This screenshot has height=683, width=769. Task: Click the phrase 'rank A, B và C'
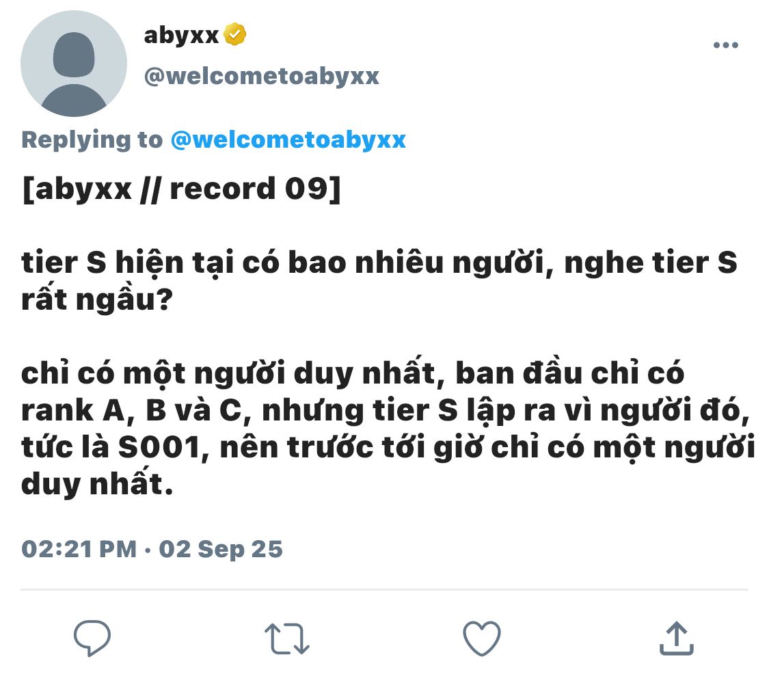click(131, 410)
